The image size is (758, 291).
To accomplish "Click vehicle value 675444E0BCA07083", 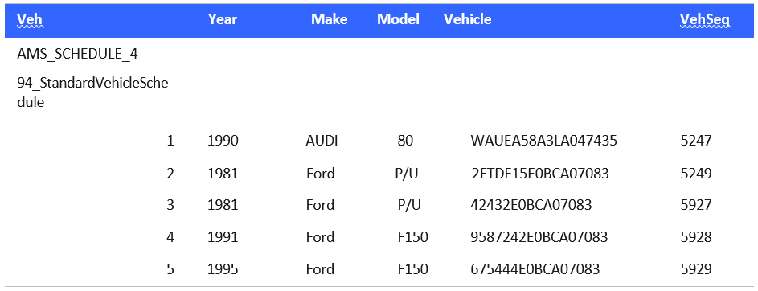I will [535, 268].
